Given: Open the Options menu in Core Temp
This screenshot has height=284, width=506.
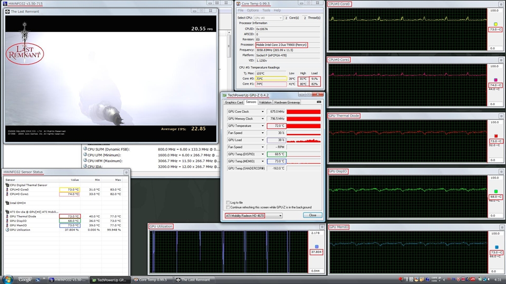Looking at the screenshot, I should [253, 10].
